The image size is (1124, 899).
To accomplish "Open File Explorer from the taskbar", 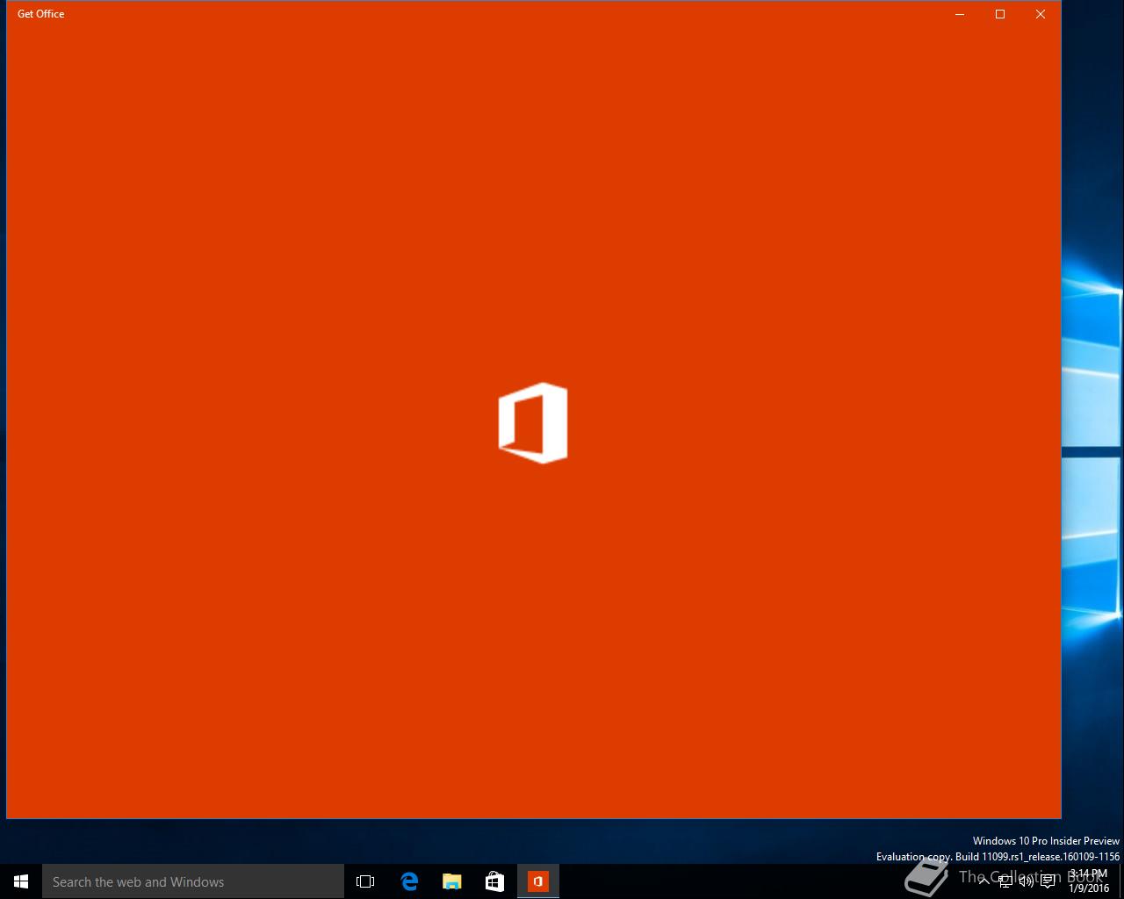I will (452, 881).
